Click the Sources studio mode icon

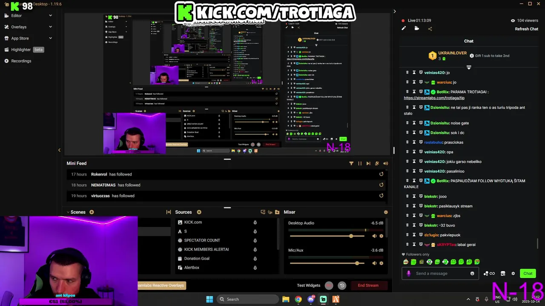263,212
